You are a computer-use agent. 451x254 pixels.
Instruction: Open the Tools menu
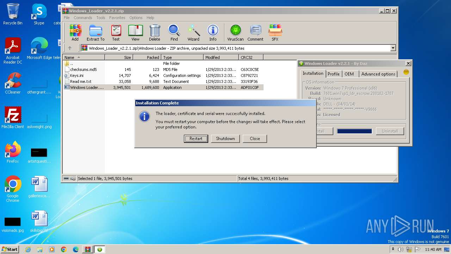click(101, 18)
